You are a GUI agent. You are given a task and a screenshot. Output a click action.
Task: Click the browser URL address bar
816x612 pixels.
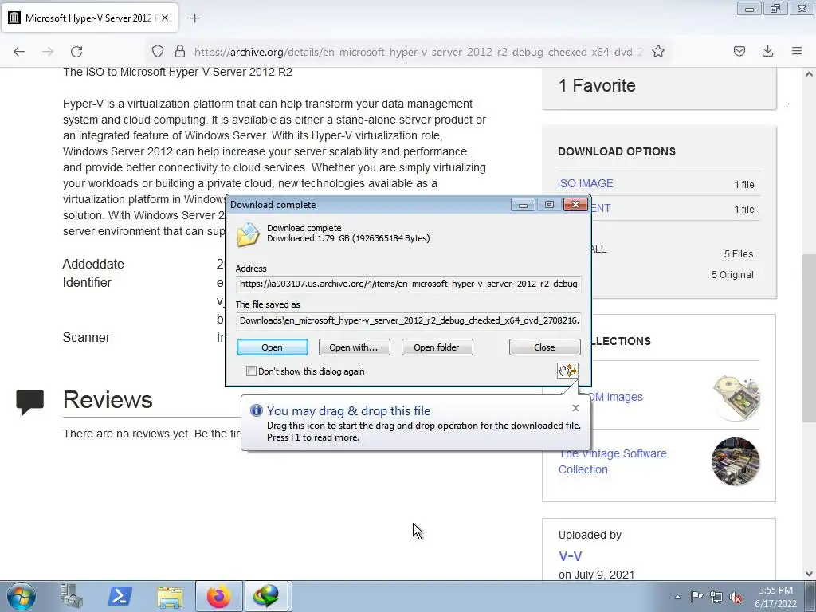click(418, 52)
